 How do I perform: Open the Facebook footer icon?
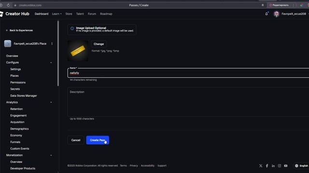coord(267,166)
